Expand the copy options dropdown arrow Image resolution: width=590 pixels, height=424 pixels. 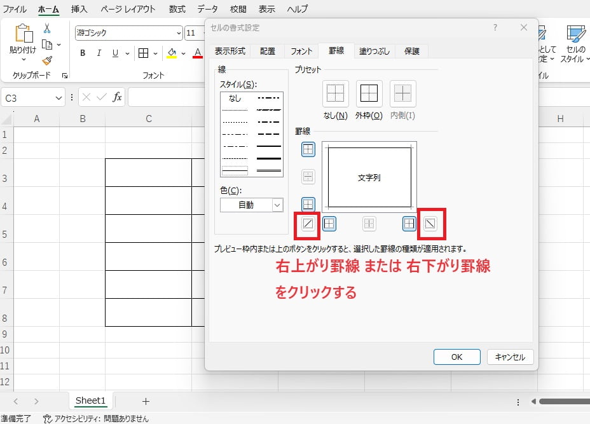pos(58,44)
